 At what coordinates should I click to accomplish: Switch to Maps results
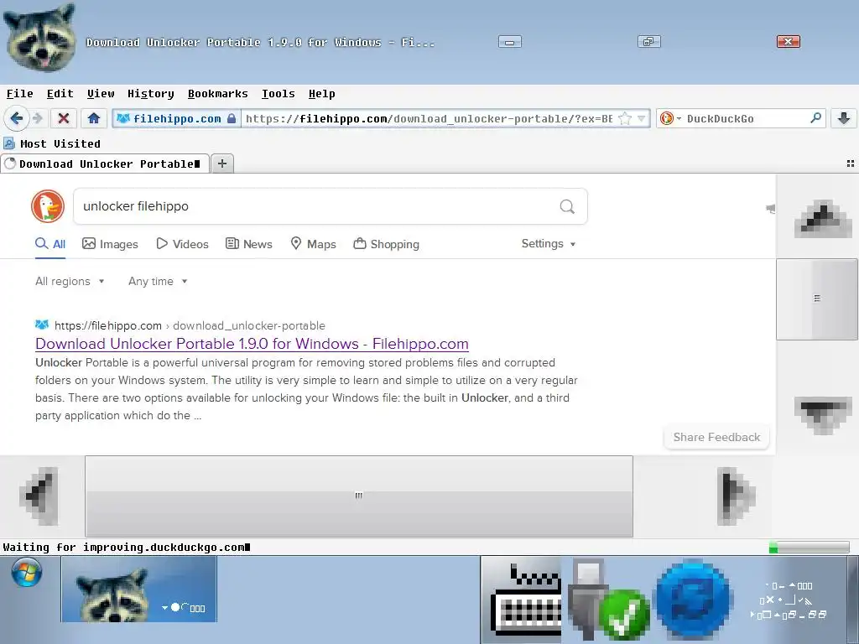(314, 244)
